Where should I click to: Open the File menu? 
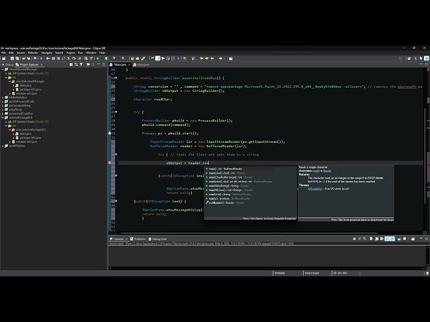(x=3, y=52)
